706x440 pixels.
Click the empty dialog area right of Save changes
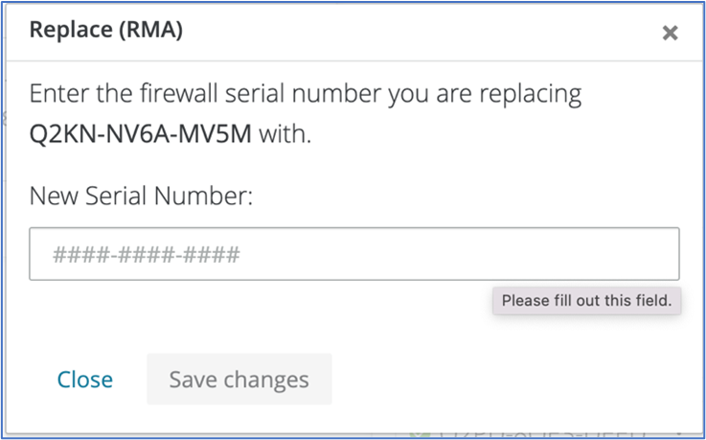click(508, 380)
